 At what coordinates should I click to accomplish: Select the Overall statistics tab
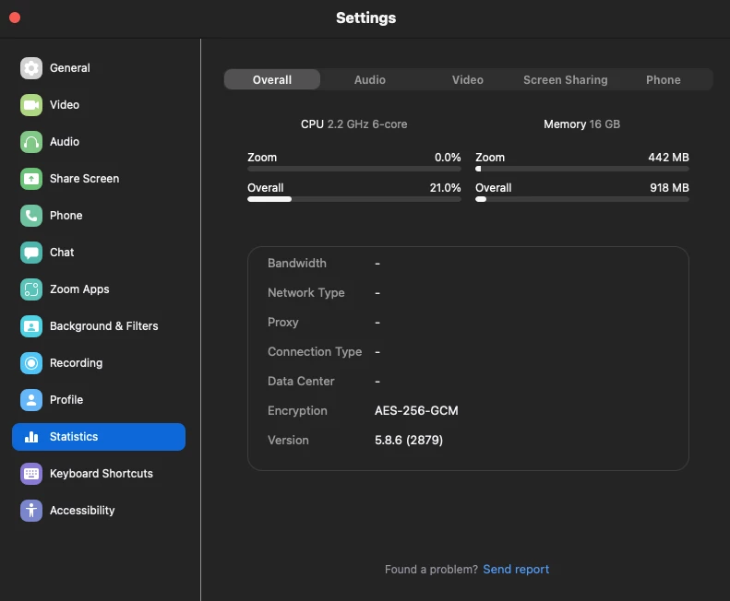(x=272, y=79)
